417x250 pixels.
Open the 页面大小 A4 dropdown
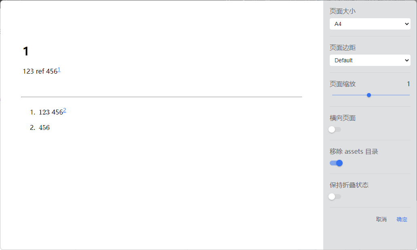tap(370, 24)
